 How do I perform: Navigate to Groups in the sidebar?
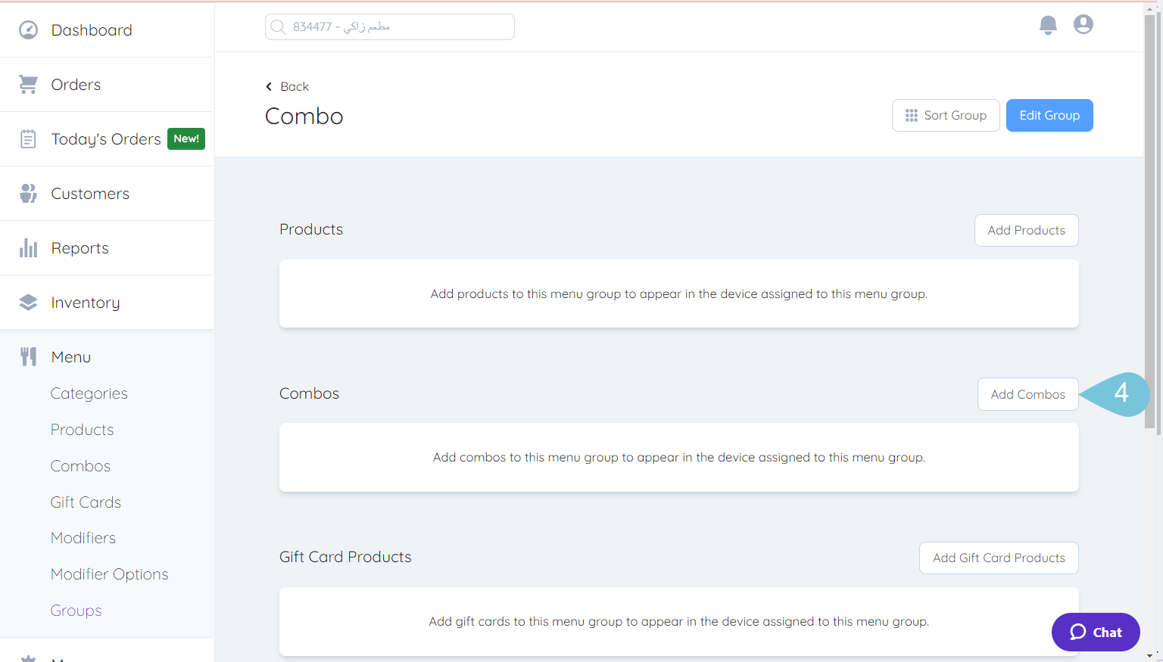(x=76, y=611)
